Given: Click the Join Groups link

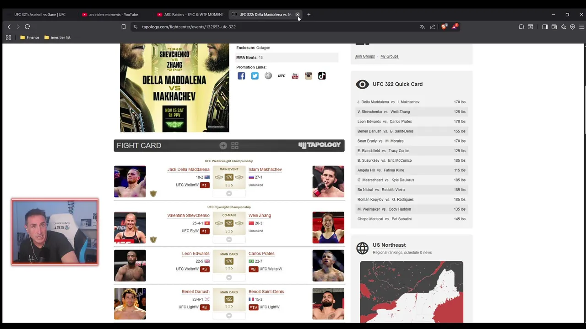Looking at the screenshot, I should point(365,56).
